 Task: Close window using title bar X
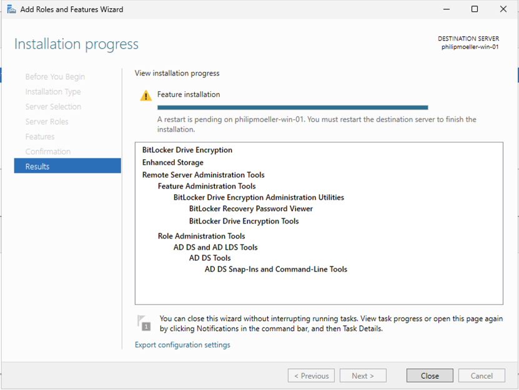point(503,9)
